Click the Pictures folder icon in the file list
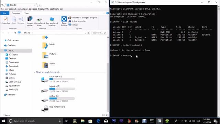The height and width of the screenshot is (124, 220). (45, 55)
